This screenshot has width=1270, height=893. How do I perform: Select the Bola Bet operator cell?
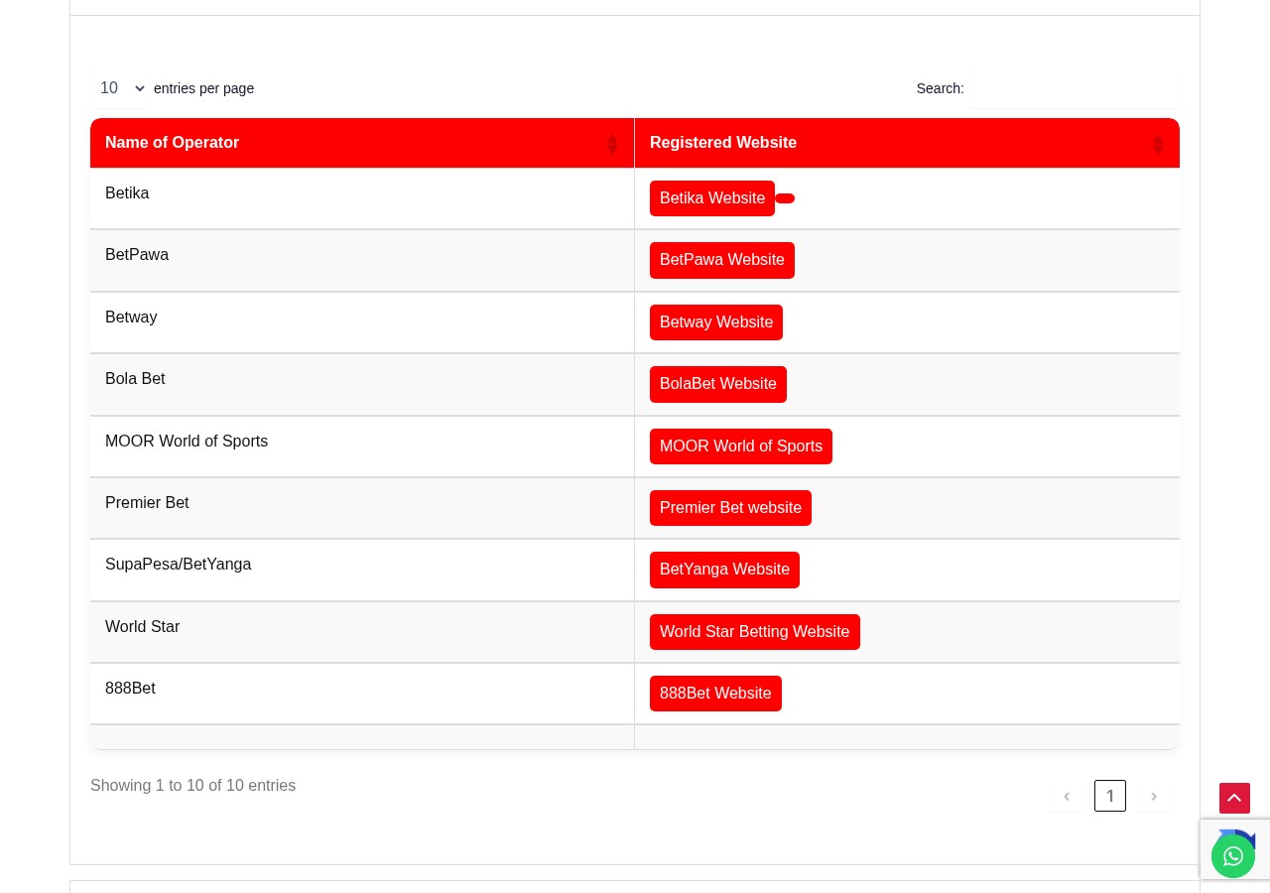(362, 385)
